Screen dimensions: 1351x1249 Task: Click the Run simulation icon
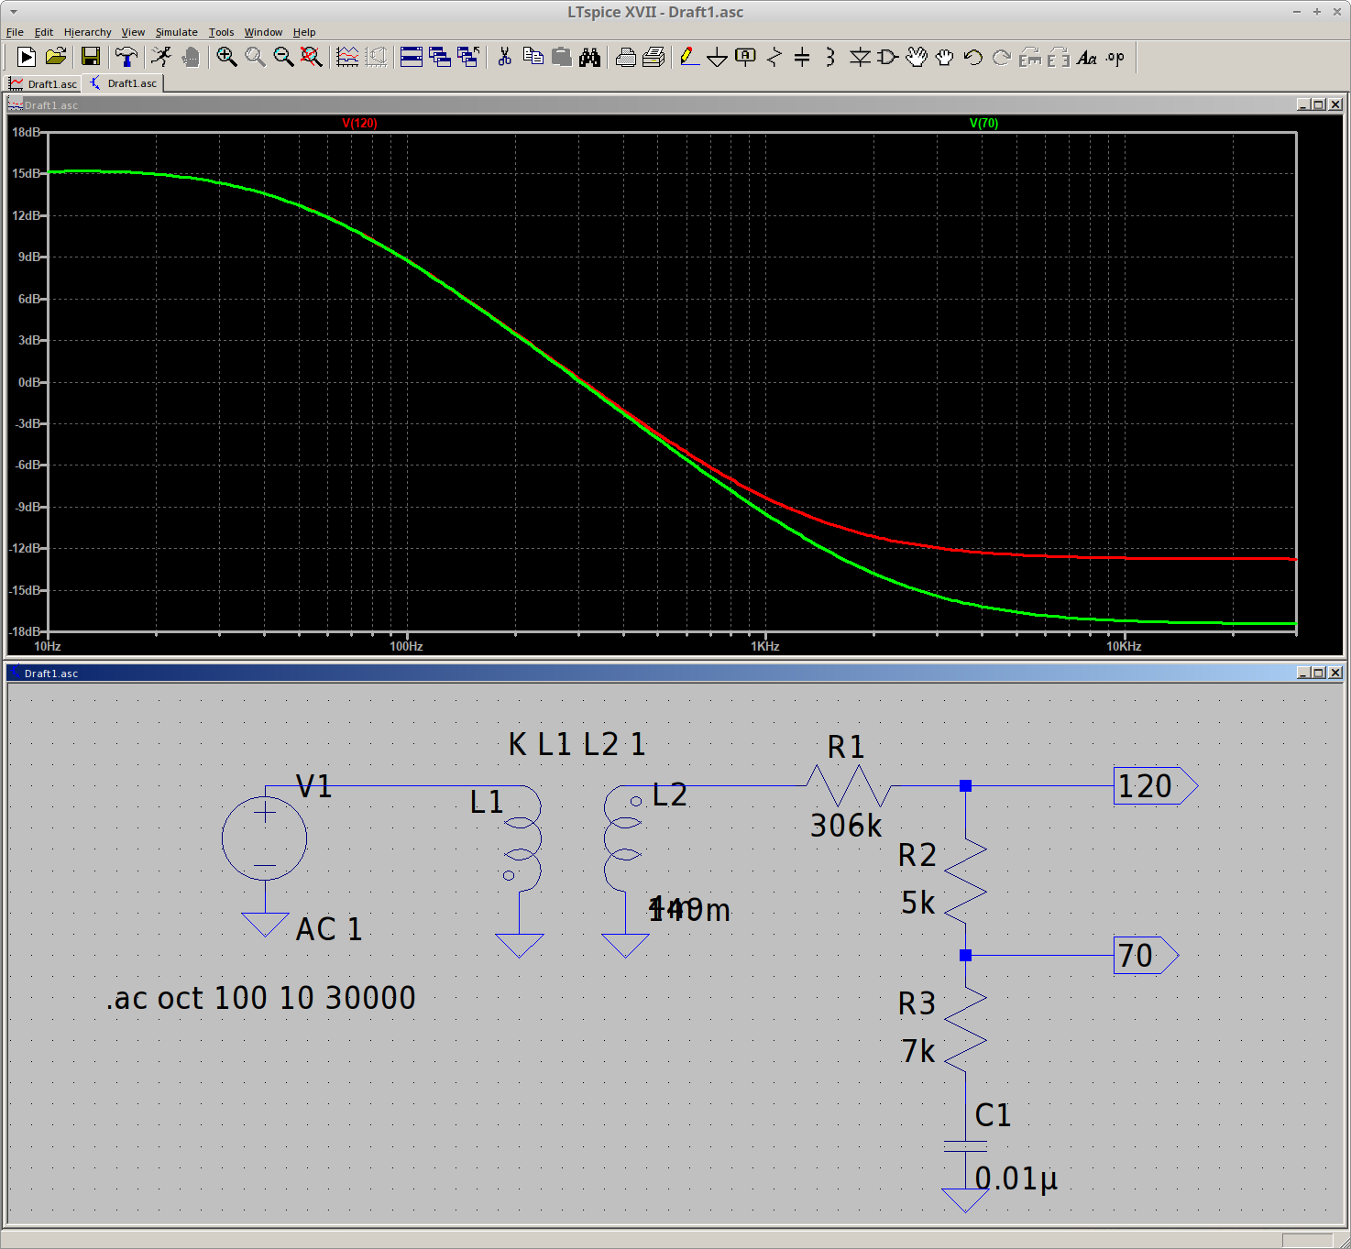coord(26,57)
